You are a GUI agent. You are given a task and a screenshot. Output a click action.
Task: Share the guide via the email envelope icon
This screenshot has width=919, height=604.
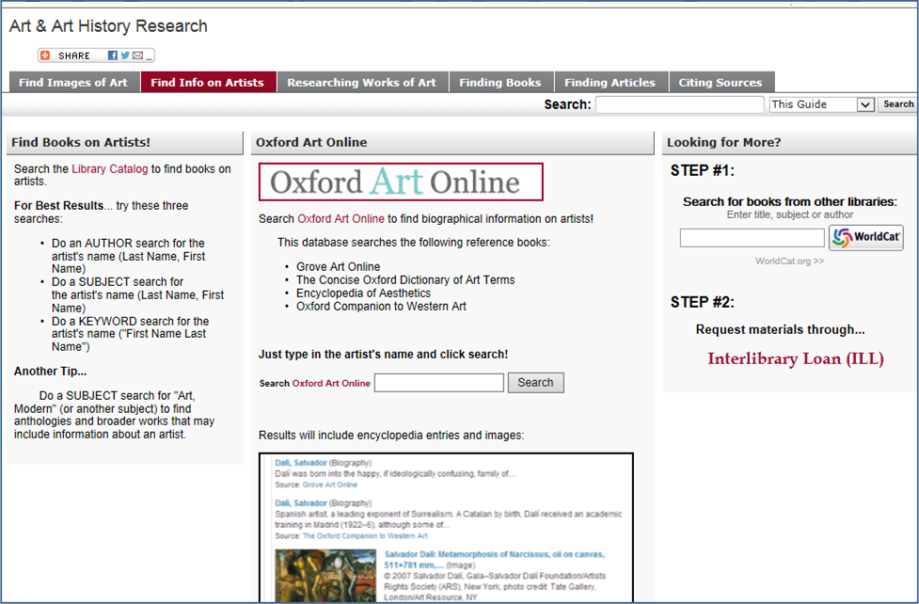(137, 56)
